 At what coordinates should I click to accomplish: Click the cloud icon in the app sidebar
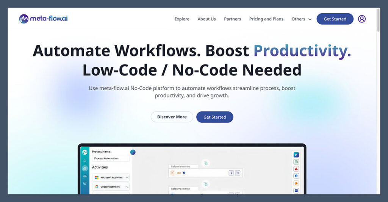click(85, 176)
